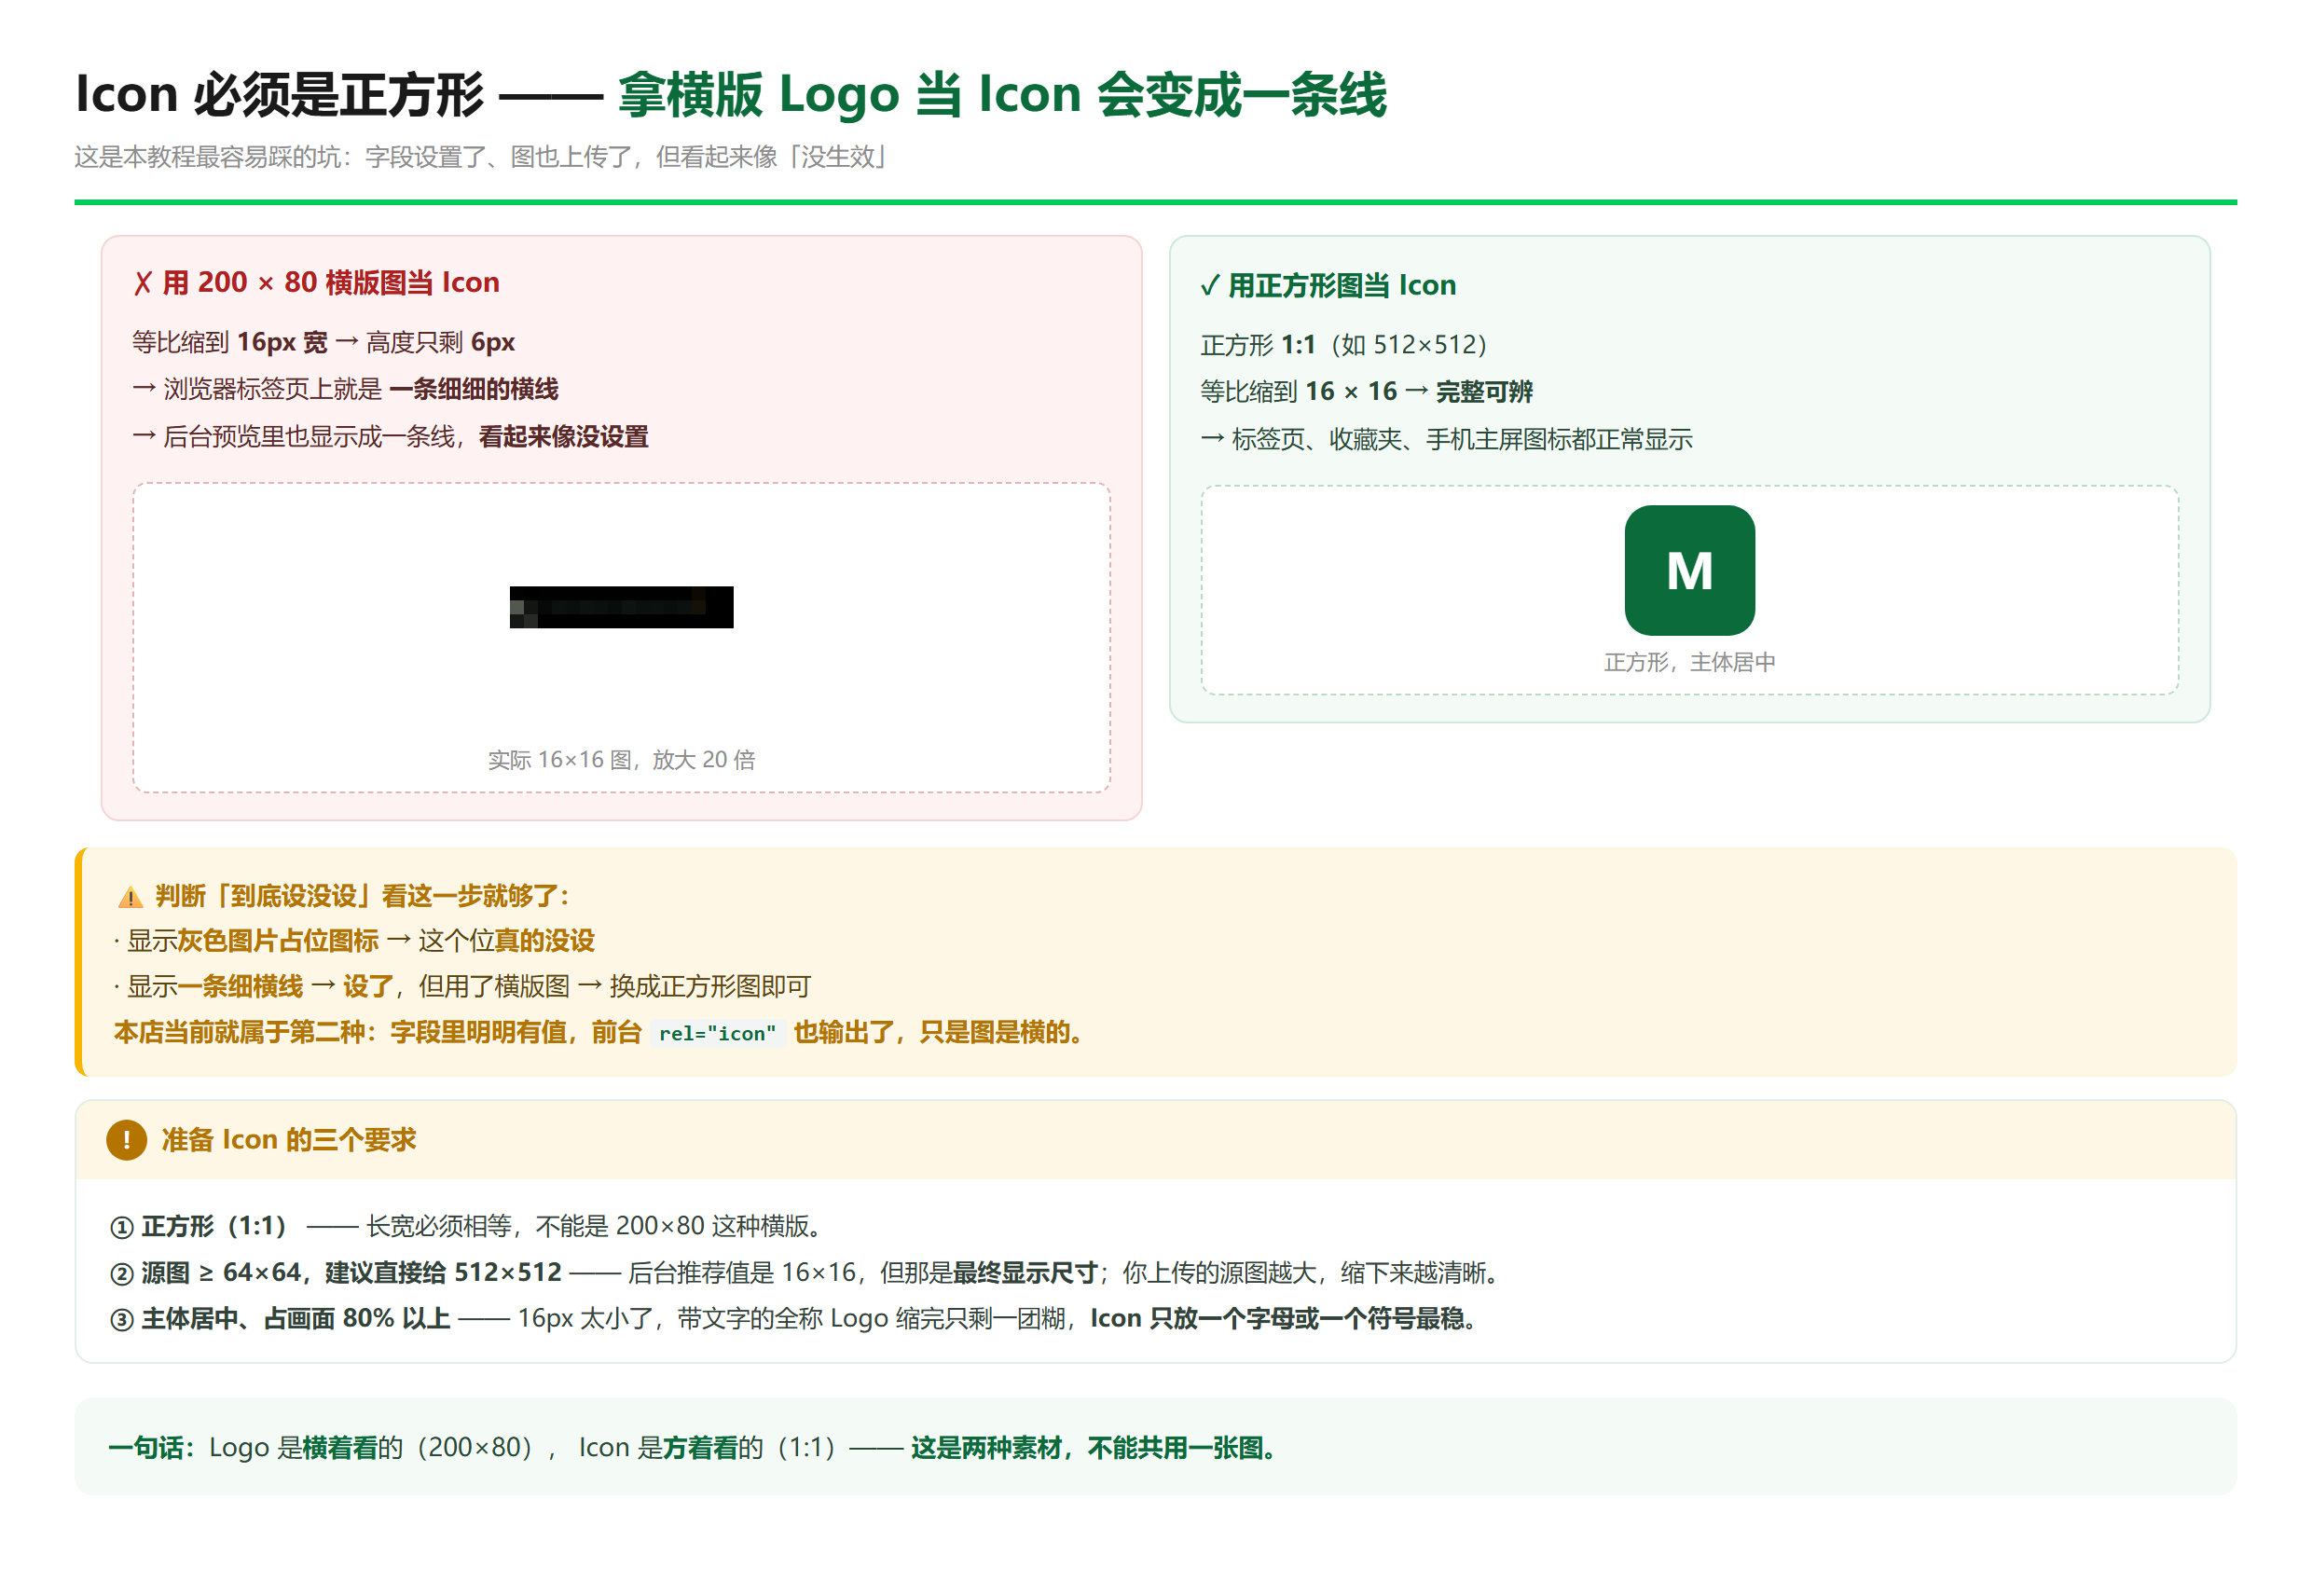The width and height of the screenshot is (2312, 1596).
Task: Click the pixelated black horizontal logo image
Action: [621, 607]
